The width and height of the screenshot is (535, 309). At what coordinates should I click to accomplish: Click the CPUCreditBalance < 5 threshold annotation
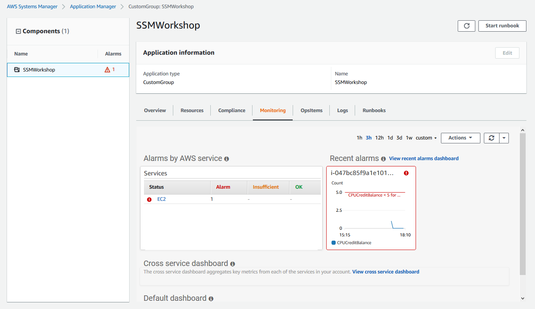[x=374, y=195]
